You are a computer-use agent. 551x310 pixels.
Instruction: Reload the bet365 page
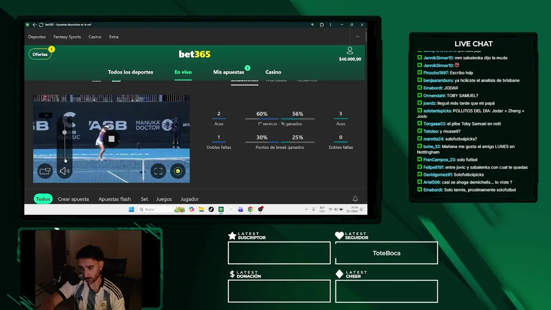tap(41, 25)
